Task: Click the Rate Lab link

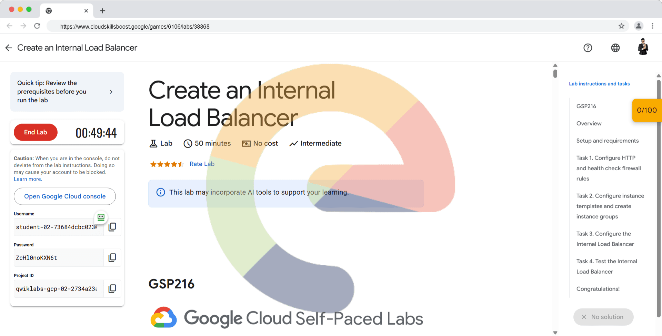Action: pyautogui.click(x=202, y=164)
